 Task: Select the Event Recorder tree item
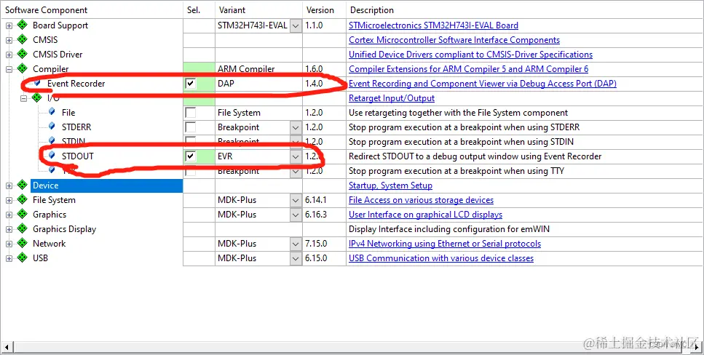point(76,84)
